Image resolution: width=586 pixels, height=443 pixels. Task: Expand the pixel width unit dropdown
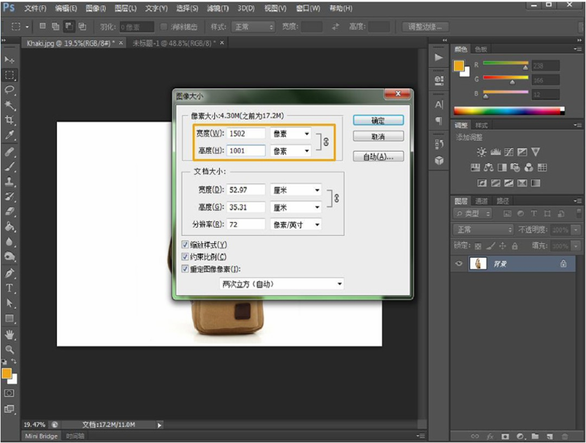click(290, 134)
